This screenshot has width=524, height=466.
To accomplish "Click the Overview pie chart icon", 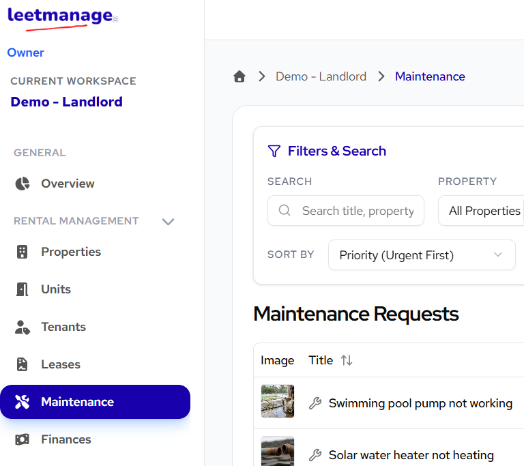I will click(x=23, y=184).
